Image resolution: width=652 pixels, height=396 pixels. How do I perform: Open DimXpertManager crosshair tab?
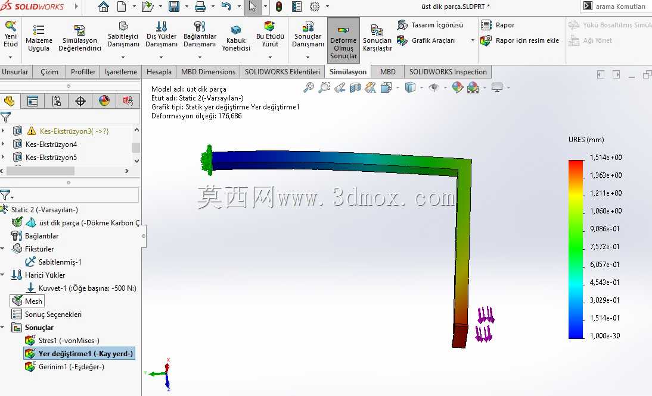tap(80, 100)
